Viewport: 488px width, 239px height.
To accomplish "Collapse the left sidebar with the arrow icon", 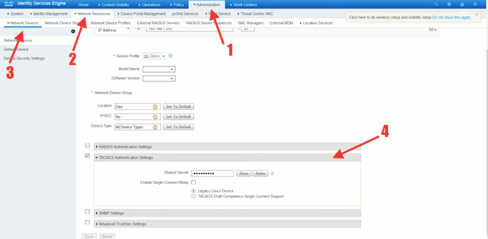I will [x=73, y=31].
